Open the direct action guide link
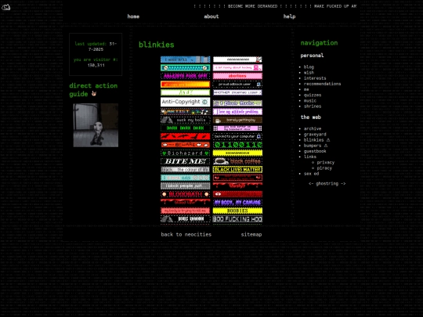 [x=93, y=90]
